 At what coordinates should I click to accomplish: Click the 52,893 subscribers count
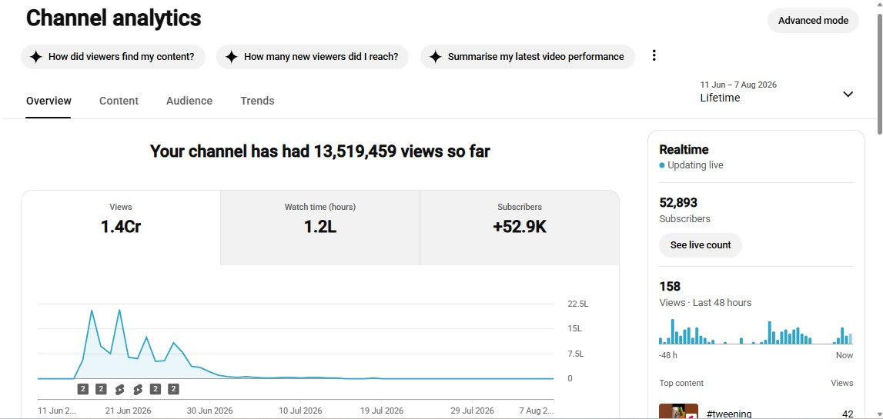[x=678, y=202]
